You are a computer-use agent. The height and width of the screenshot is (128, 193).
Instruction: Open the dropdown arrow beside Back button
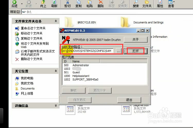tap(22, 4)
